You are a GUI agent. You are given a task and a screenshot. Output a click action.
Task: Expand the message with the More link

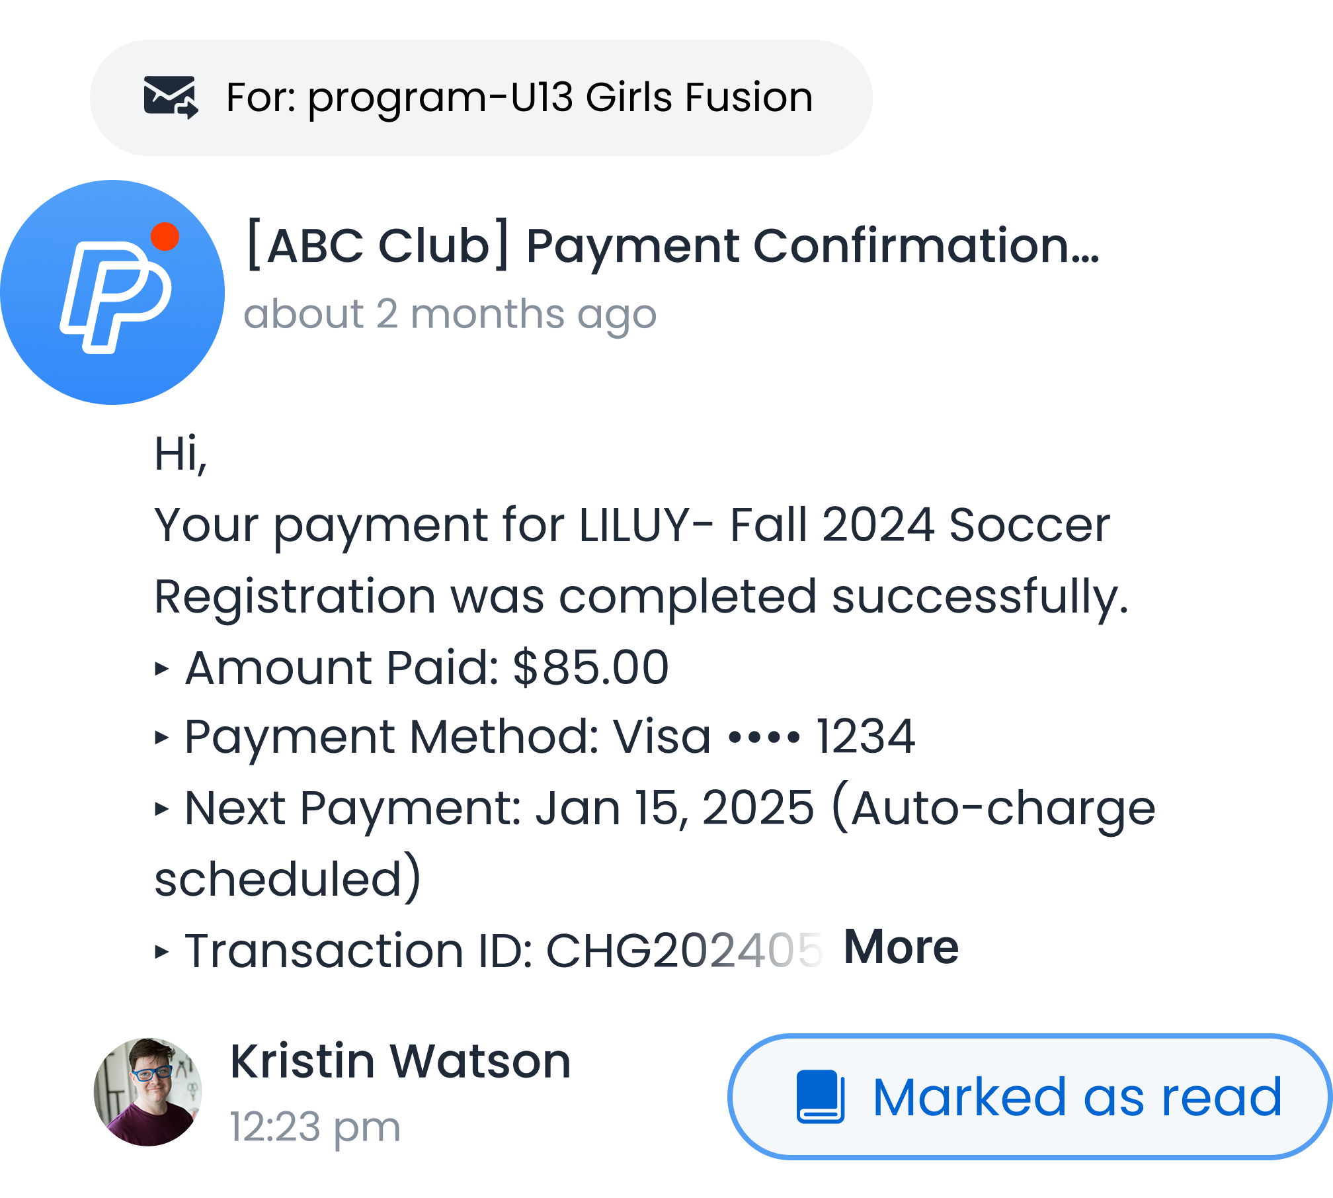pyautogui.click(x=901, y=947)
